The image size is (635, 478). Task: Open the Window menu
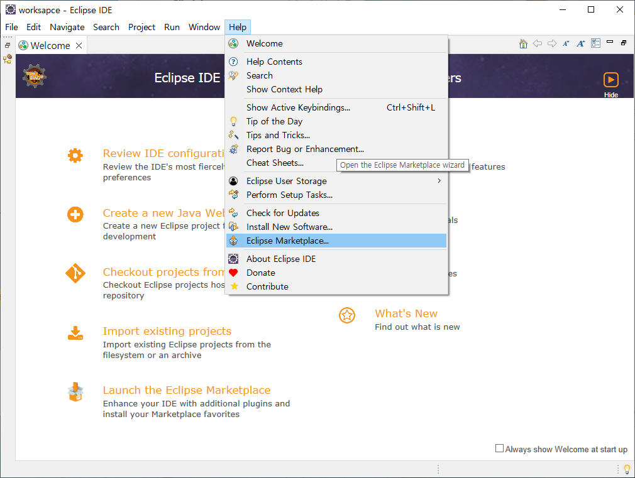pos(204,27)
